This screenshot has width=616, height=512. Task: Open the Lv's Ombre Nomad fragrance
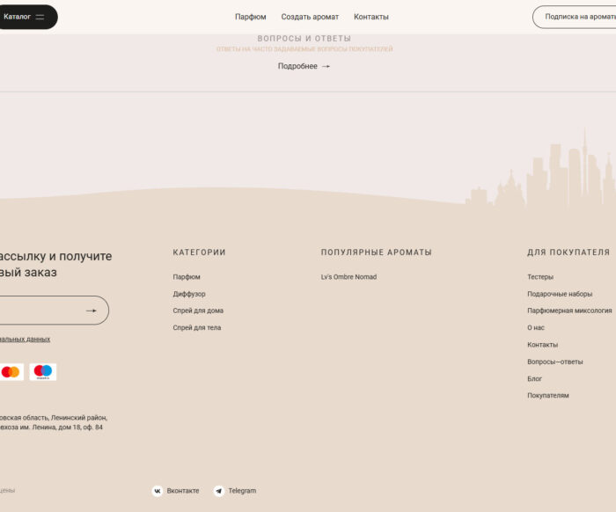pyautogui.click(x=348, y=277)
